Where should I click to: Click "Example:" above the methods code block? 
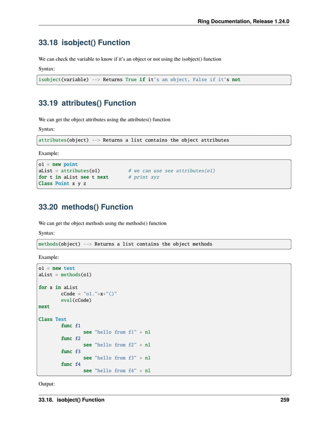49,257
